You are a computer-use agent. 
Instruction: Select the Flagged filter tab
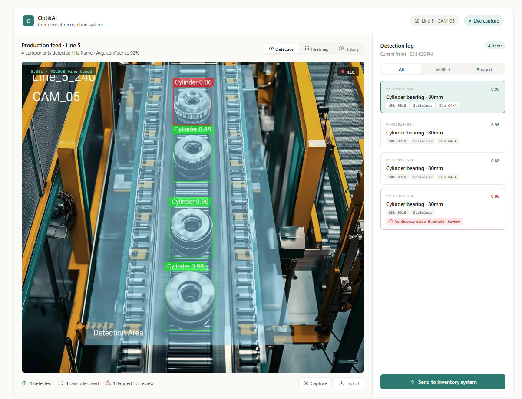pyautogui.click(x=484, y=69)
